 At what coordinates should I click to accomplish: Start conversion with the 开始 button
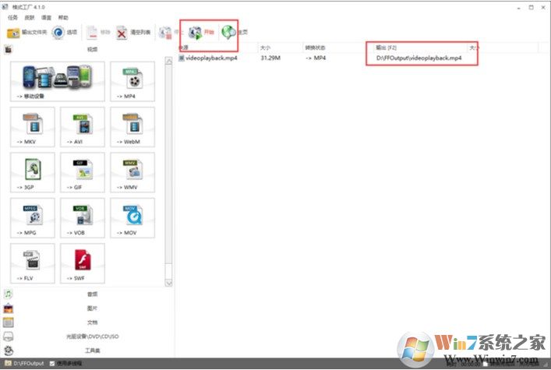[x=201, y=33]
